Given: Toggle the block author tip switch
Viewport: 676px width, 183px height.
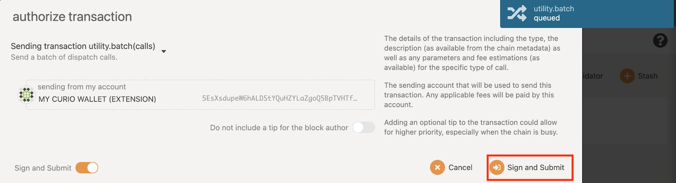Looking at the screenshot, I should tap(363, 127).
